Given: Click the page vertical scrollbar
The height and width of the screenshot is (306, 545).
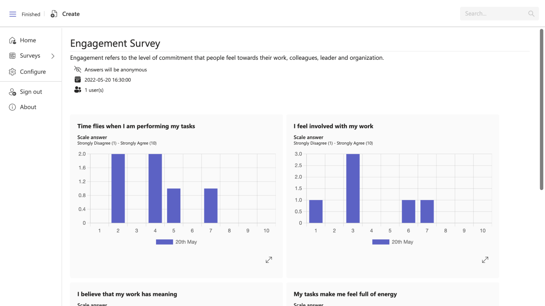Looking at the screenshot, I should (542, 109).
